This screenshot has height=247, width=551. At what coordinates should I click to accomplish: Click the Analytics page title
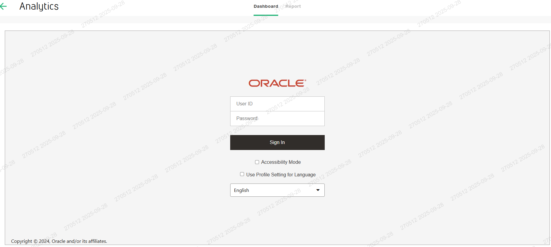click(x=39, y=6)
